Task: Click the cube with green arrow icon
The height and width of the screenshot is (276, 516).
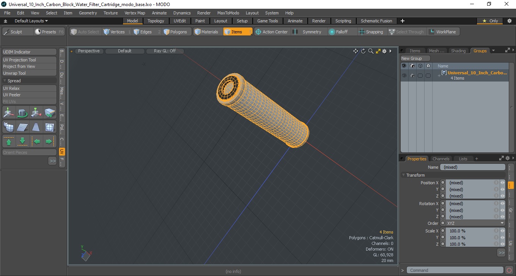Action: tap(50, 113)
